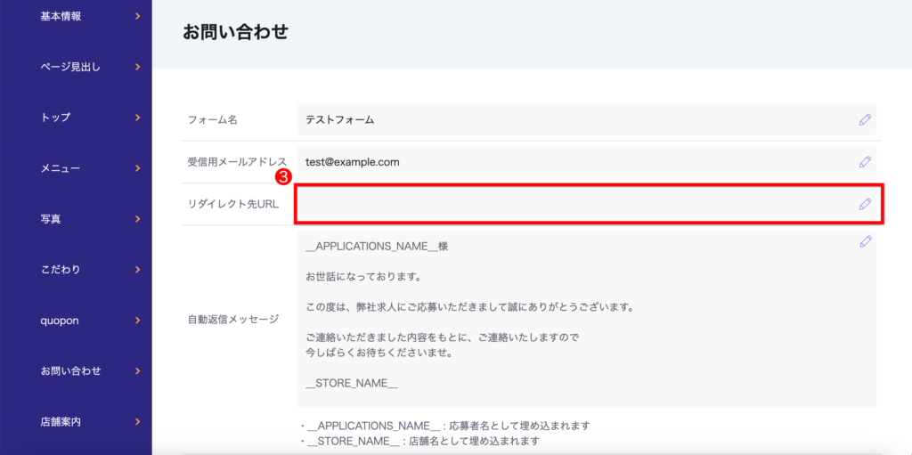Screen dimensions: 912x455
Task: Click the red number 3 badge
Action: click(282, 177)
